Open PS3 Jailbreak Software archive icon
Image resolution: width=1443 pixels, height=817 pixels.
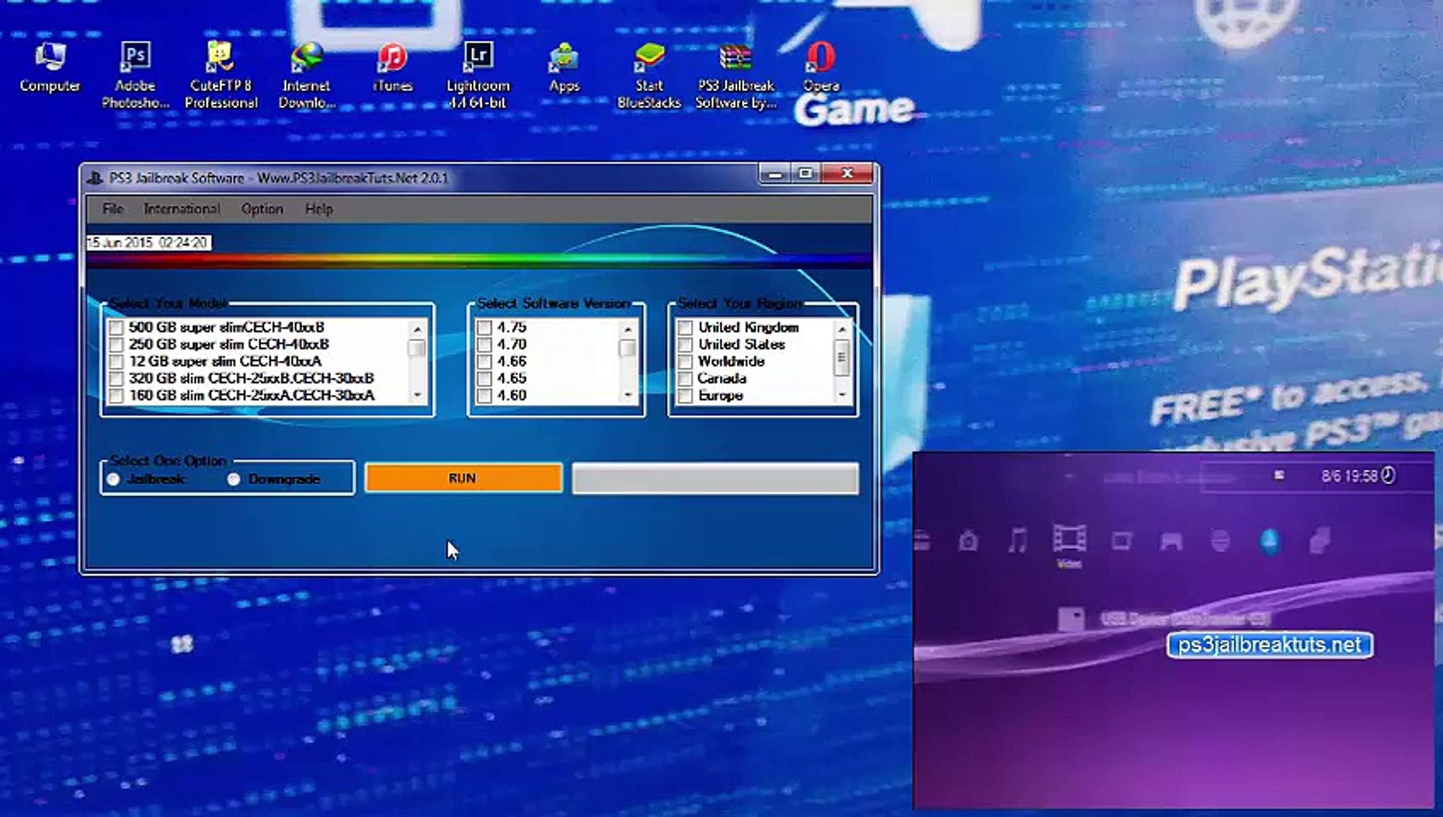point(736,74)
